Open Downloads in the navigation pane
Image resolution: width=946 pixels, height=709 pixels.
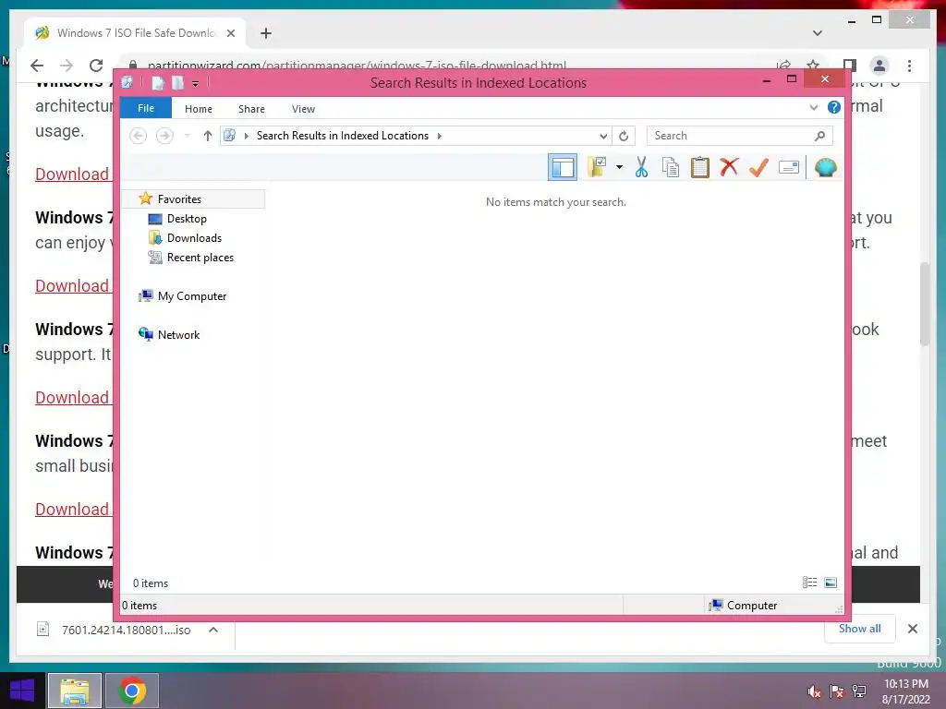point(194,237)
